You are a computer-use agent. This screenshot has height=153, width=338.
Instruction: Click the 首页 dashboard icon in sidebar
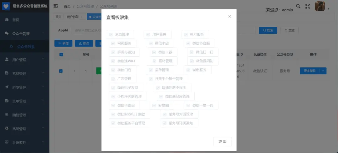point(7,20)
